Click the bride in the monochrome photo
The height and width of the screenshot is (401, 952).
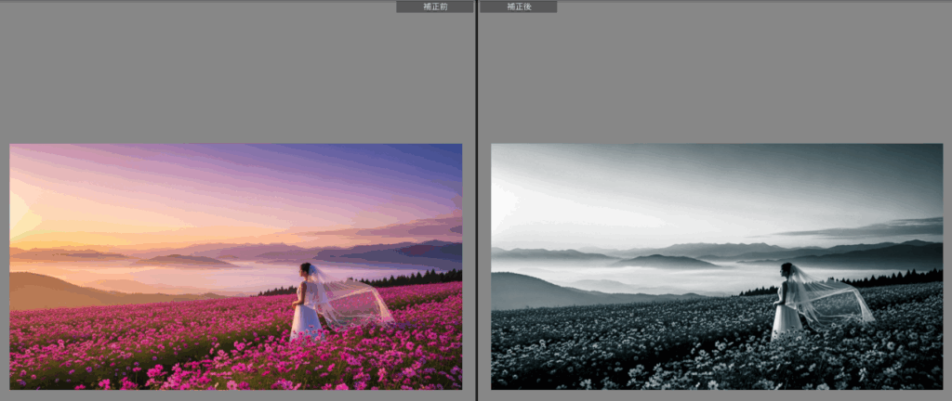[x=786, y=306]
